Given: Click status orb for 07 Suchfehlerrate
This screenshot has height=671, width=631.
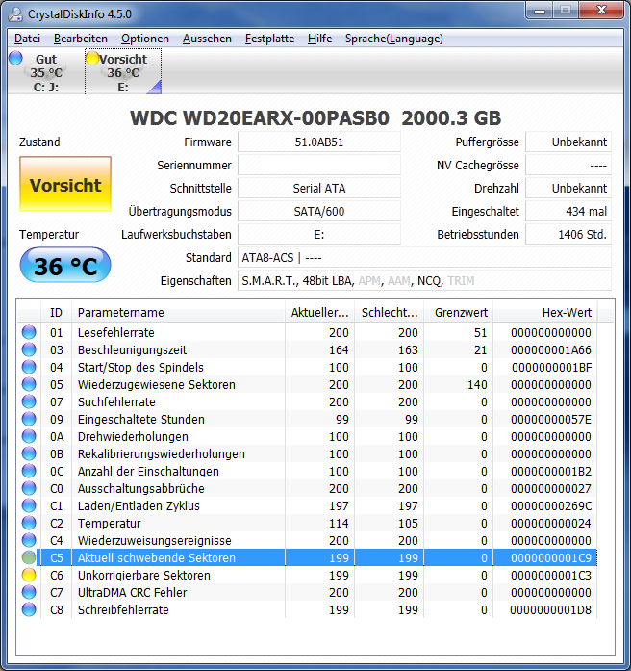Looking at the screenshot, I should [29, 401].
